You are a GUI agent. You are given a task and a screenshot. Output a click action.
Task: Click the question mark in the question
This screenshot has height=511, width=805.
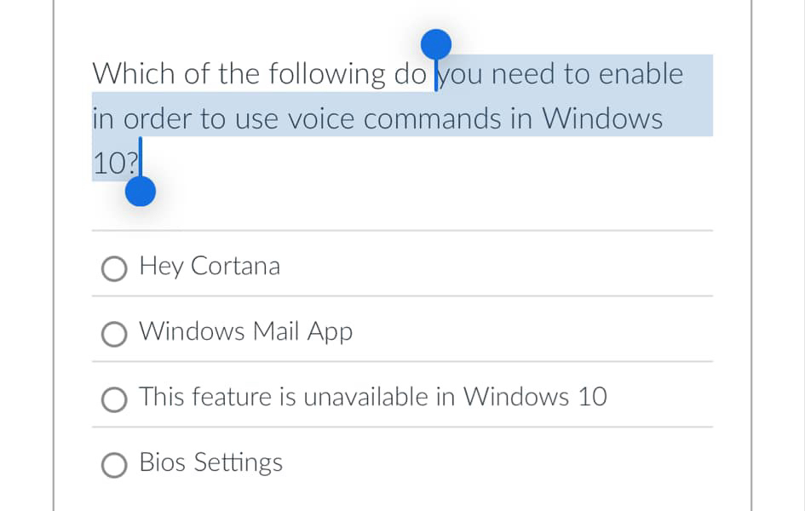click(x=132, y=163)
